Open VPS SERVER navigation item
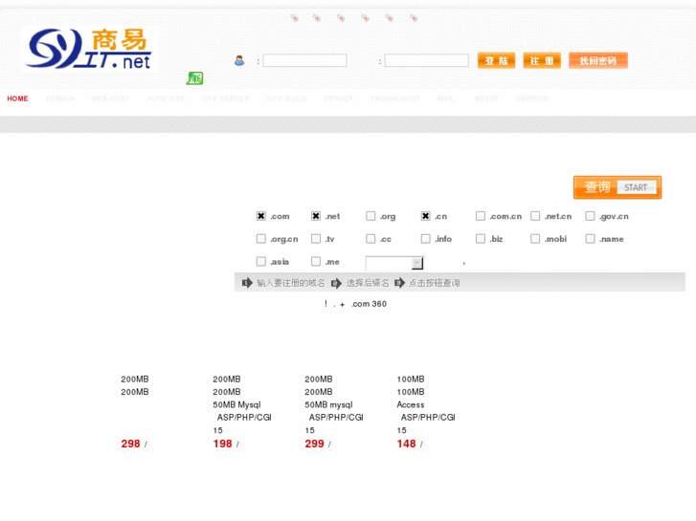 pos(226,98)
